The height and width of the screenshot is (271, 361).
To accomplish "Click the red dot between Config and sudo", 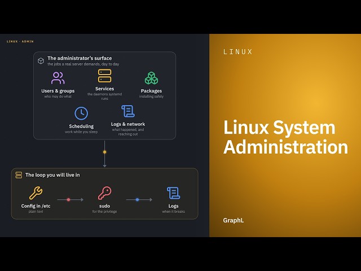I will pyautogui.click(x=68, y=199).
